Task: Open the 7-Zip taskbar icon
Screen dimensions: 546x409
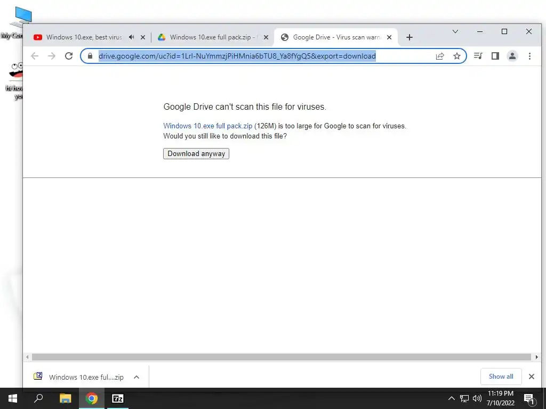Action: [x=118, y=398]
